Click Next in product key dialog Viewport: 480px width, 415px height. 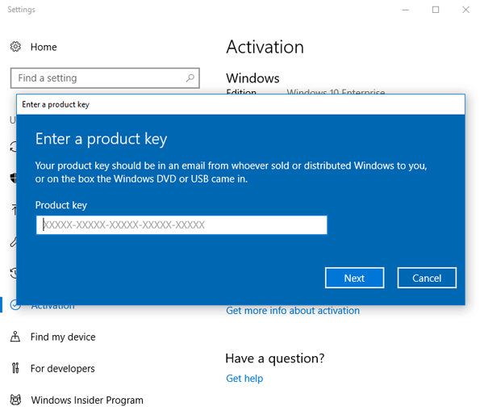pyautogui.click(x=354, y=278)
